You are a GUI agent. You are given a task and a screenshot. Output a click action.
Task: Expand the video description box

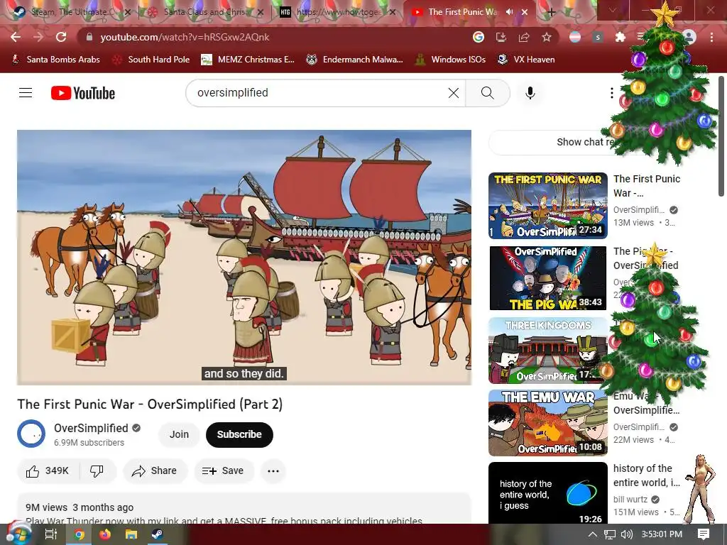click(244, 509)
